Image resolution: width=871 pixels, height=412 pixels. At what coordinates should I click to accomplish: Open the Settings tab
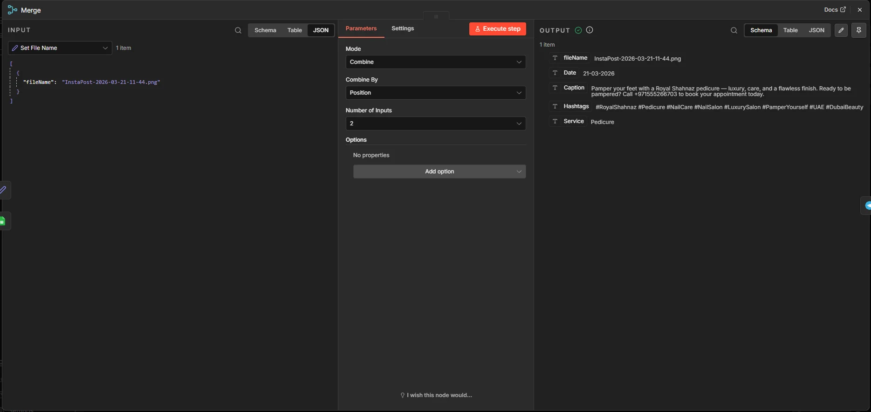point(403,28)
